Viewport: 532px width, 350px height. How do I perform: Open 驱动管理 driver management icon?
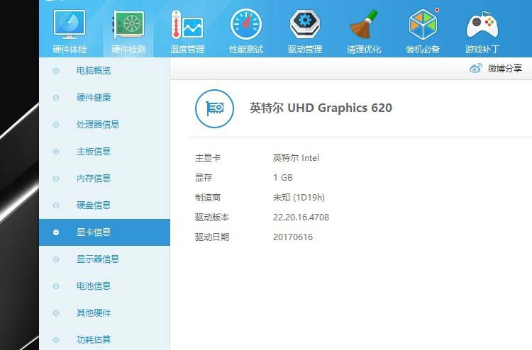[305, 24]
